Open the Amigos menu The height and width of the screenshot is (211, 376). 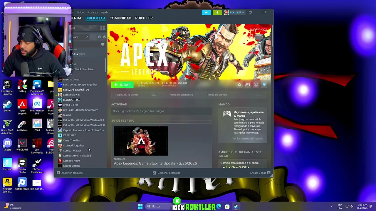[x=80, y=12]
